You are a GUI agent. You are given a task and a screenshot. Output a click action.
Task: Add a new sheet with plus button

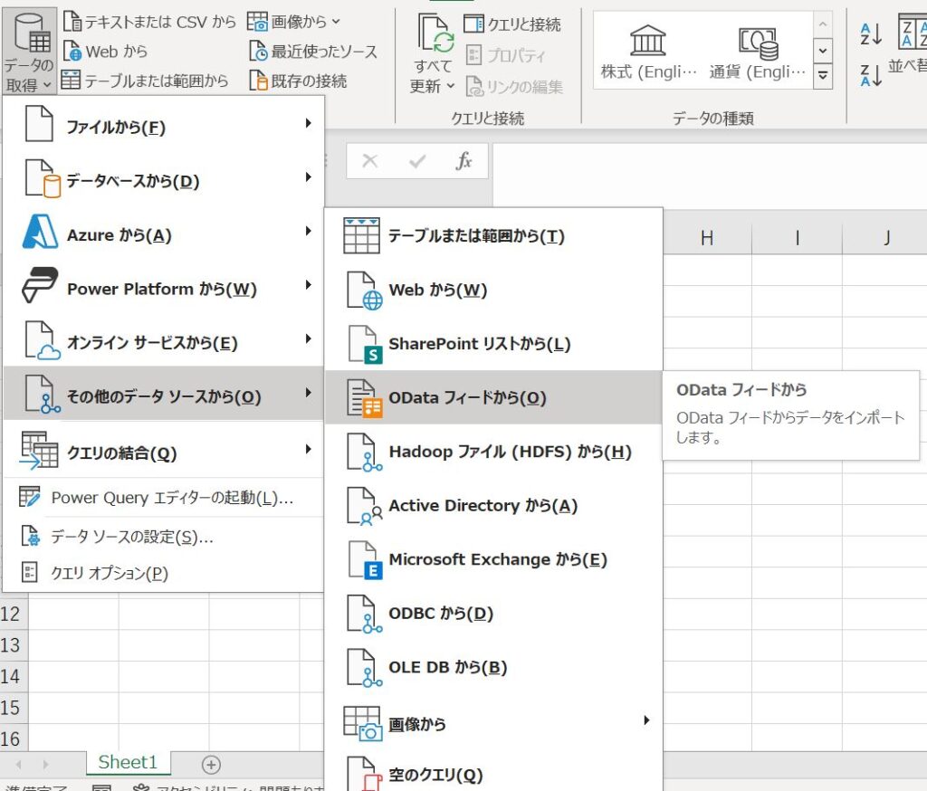click(x=211, y=765)
